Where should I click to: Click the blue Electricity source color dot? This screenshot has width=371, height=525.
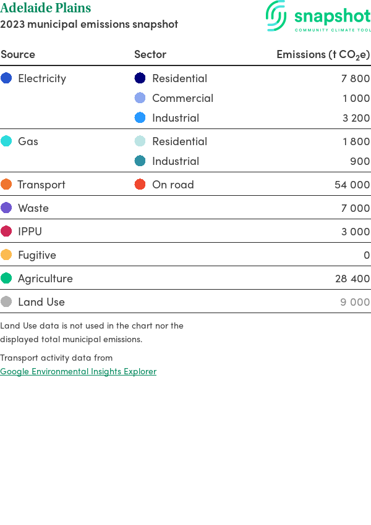(x=6, y=78)
